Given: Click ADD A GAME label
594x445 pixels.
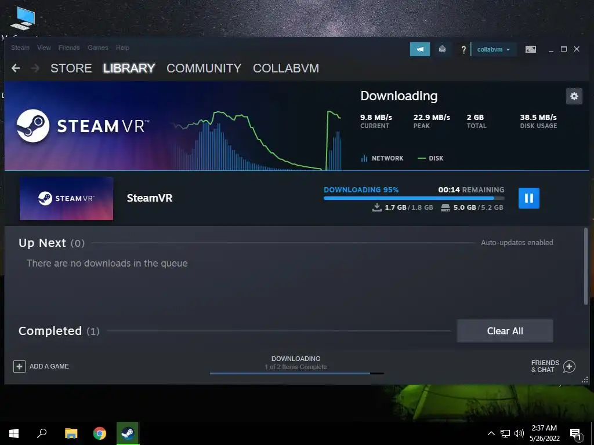Looking at the screenshot, I should 49,366.
